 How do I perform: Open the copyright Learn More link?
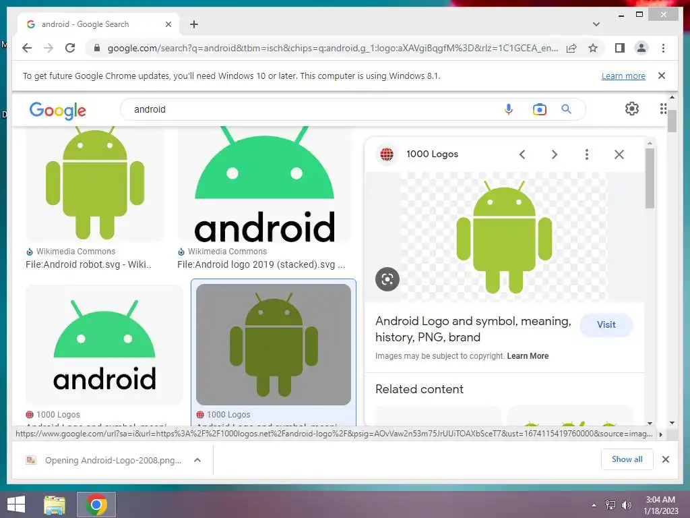point(528,356)
